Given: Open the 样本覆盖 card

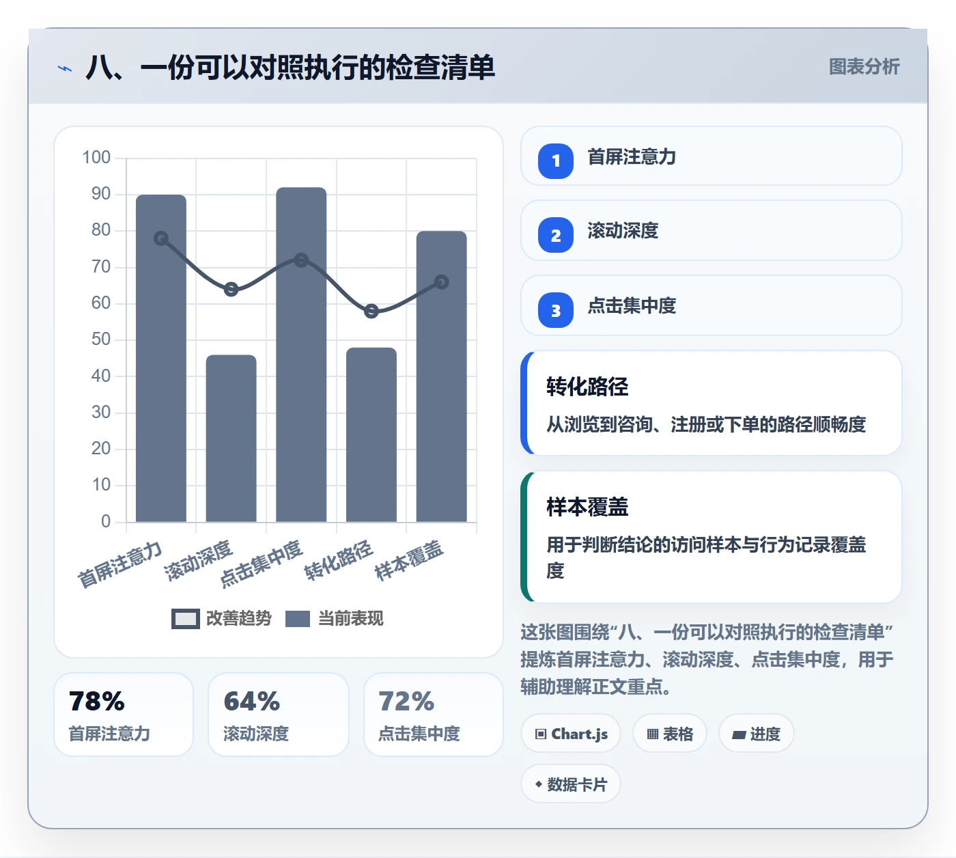Looking at the screenshot, I should click(x=712, y=537).
